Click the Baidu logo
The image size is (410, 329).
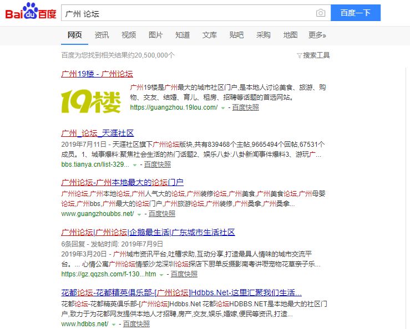click(31, 12)
